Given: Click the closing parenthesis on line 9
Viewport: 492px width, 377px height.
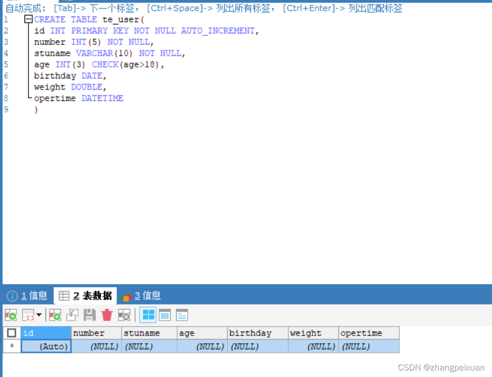Looking at the screenshot, I should point(36,109).
